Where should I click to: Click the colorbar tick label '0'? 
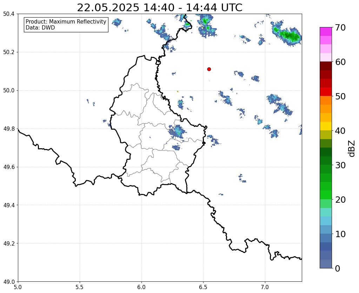pos(338,268)
